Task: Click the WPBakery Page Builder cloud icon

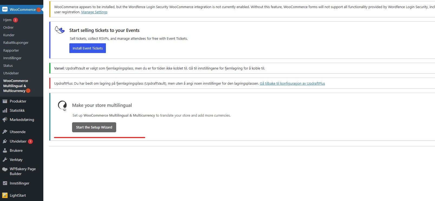Action: 5,169
